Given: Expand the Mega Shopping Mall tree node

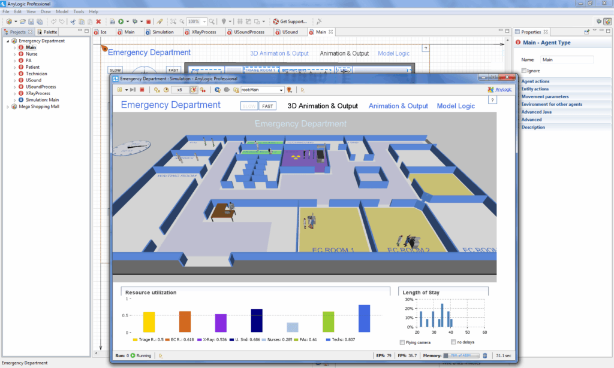Looking at the screenshot, I should (8, 107).
